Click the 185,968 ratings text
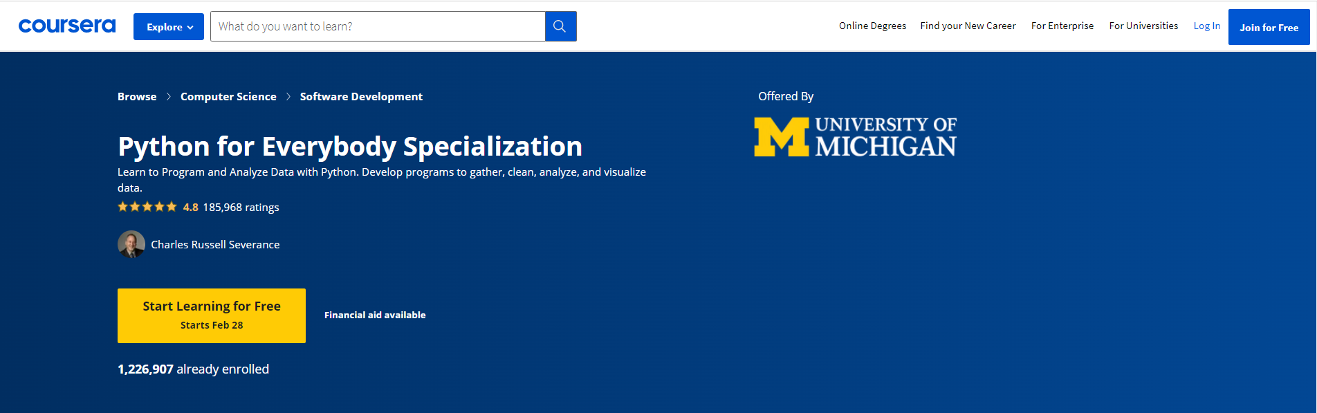1317x413 pixels. click(241, 208)
